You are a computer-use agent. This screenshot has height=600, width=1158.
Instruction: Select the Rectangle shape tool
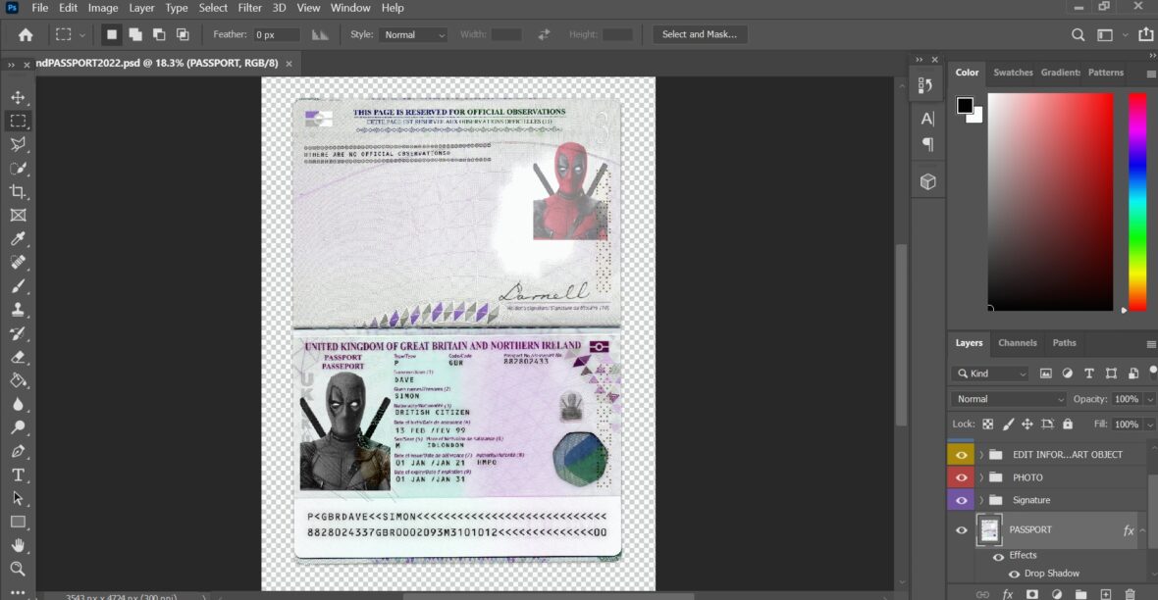[18, 522]
